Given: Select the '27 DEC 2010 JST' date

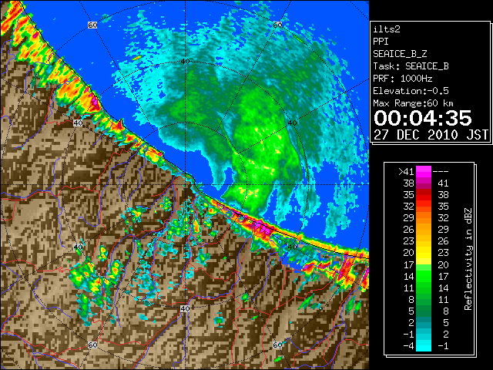Looking at the screenshot, I should click(x=431, y=135).
